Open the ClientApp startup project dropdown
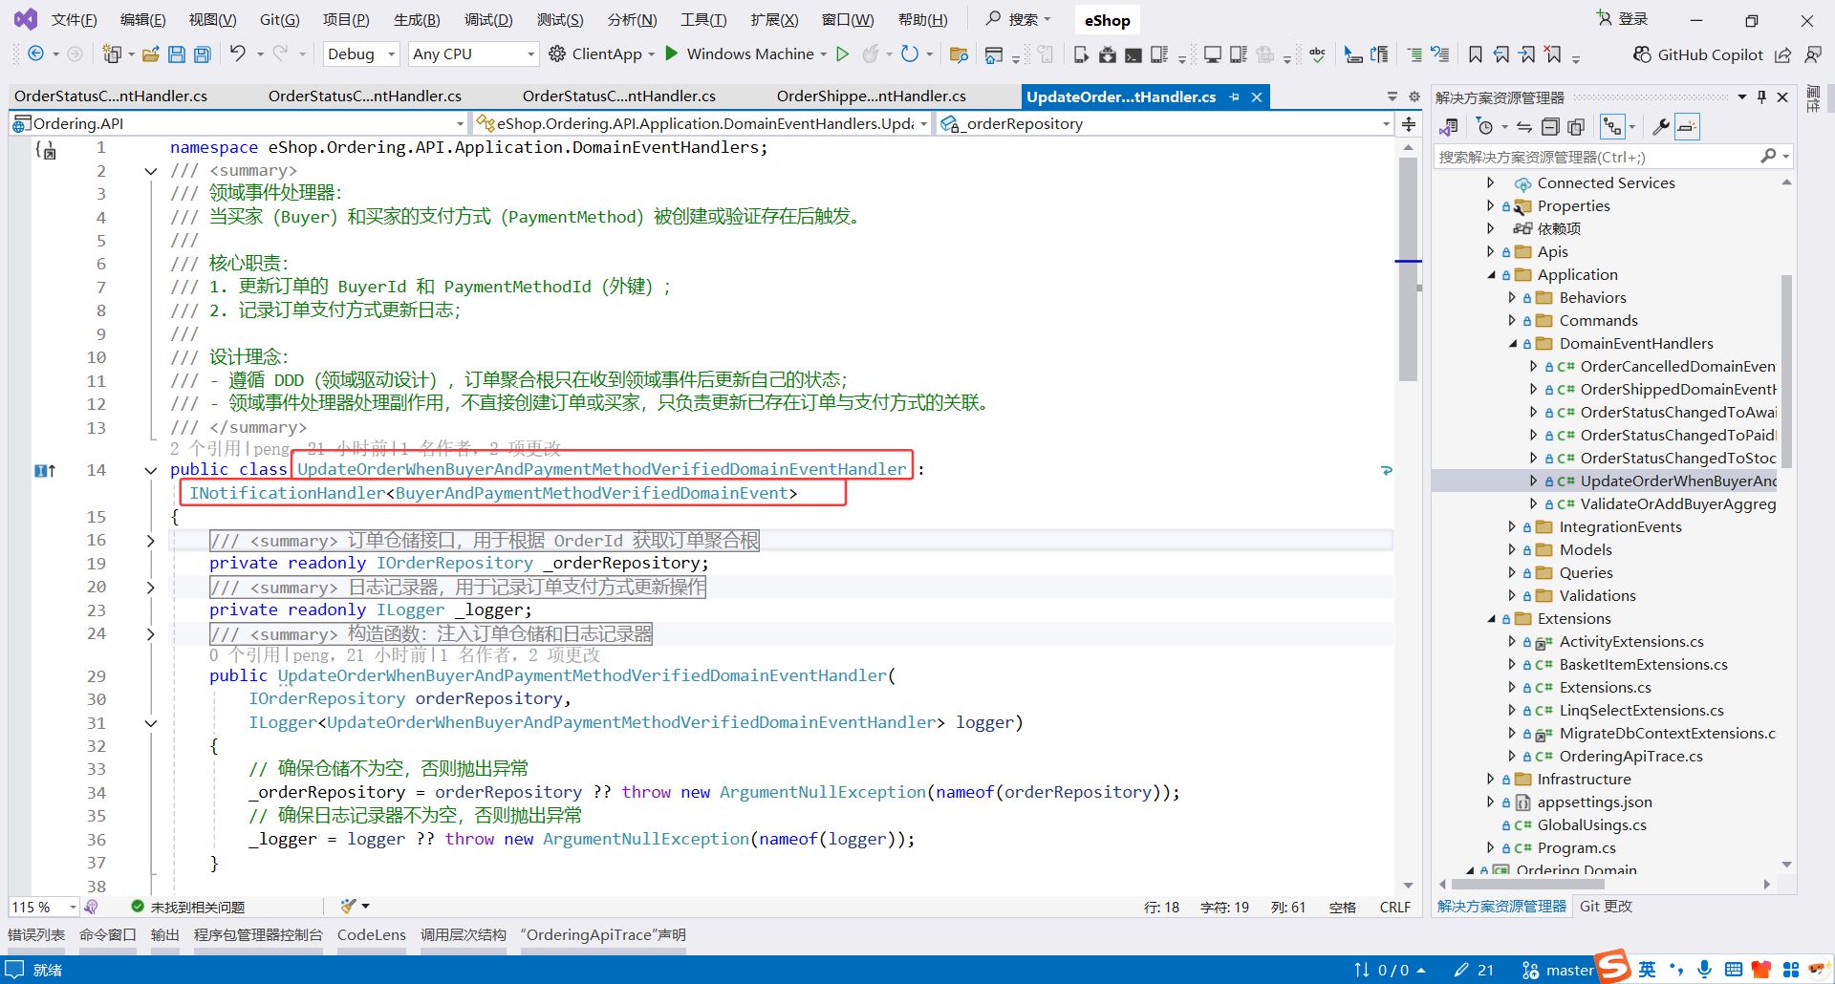The height and width of the screenshot is (984, 1835). pyautogui.click(x=651, y=54)
